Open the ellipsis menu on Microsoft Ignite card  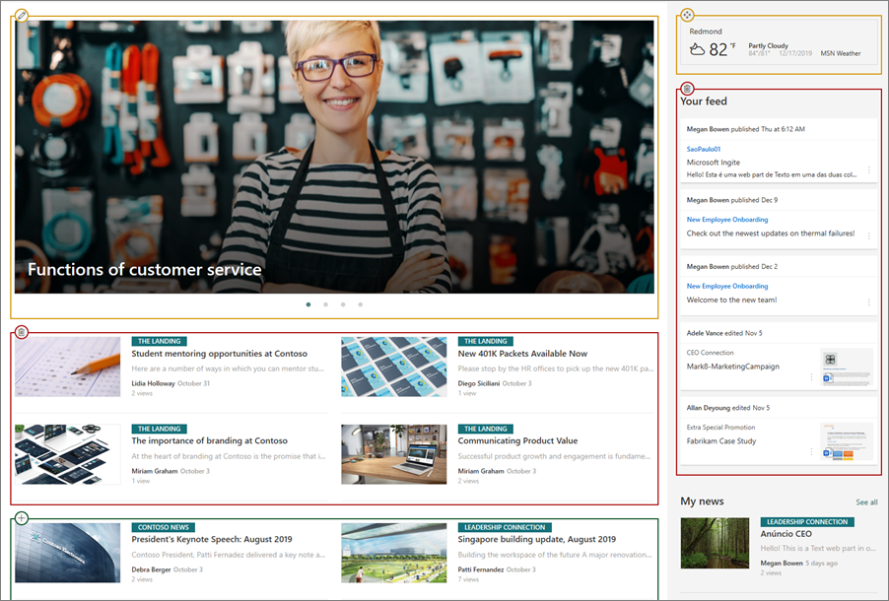[868, 169]
